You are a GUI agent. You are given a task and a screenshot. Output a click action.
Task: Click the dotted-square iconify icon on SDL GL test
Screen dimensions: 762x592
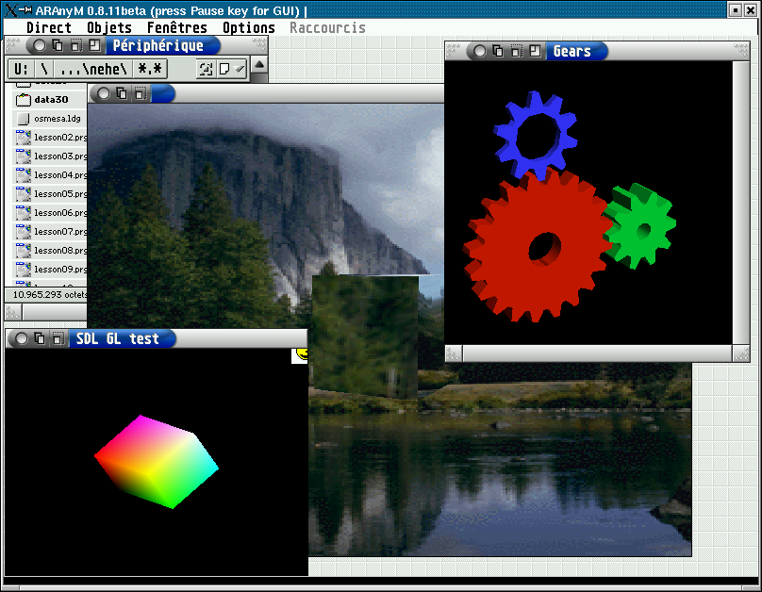58,338
